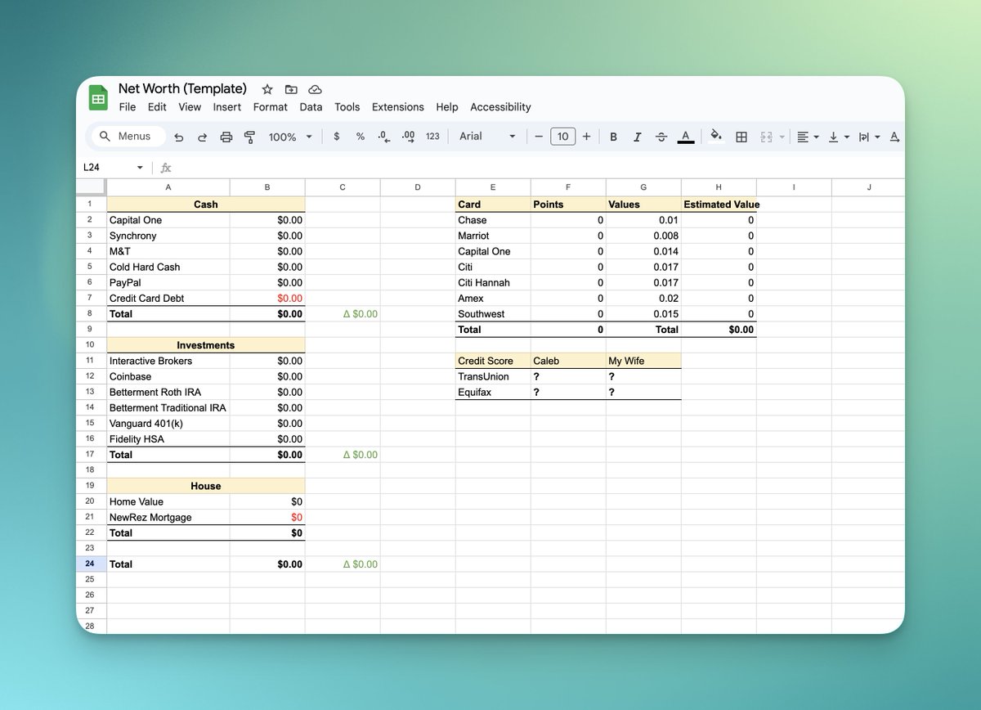This screenshot has height=710, width=981.
Task: Click the redo arrow
Action: point(202,137)
